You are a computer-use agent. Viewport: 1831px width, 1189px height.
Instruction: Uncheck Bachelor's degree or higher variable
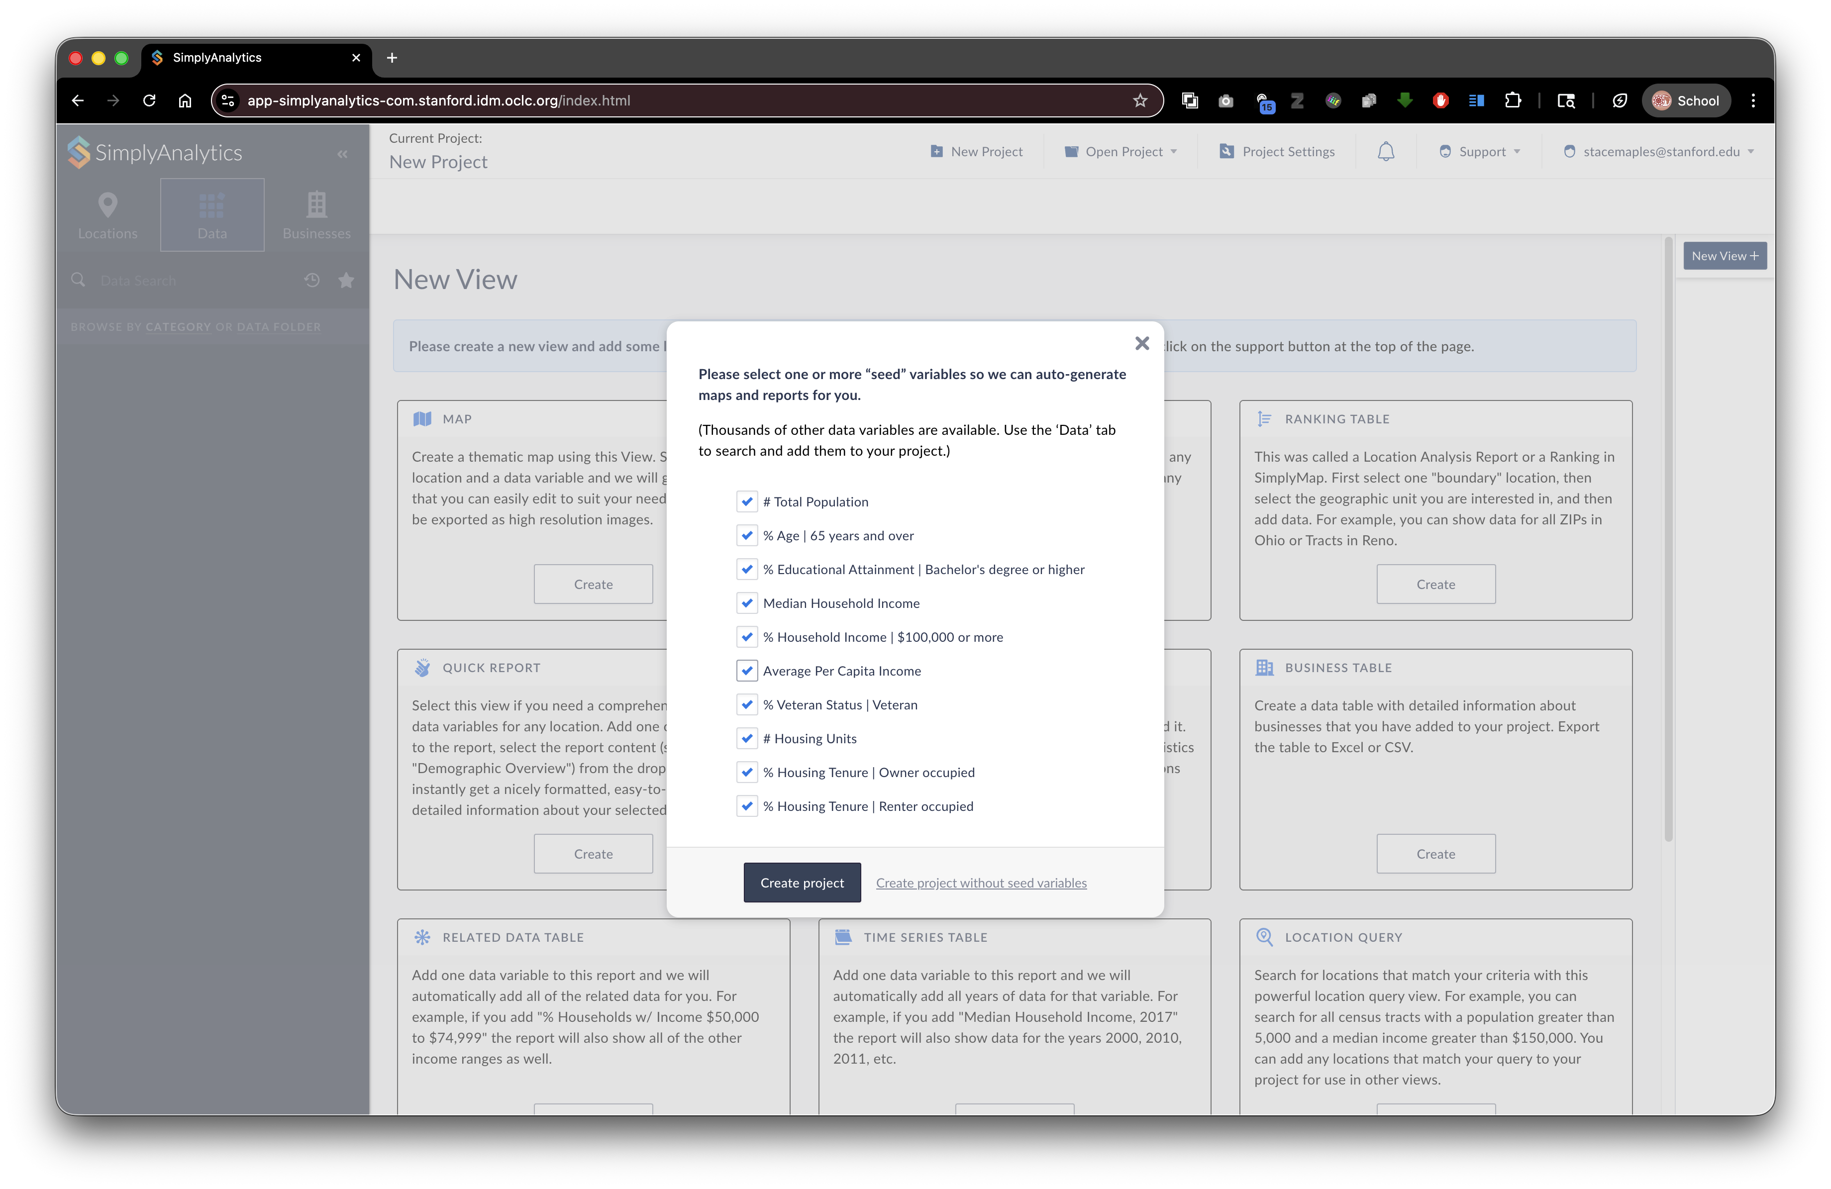[x=746, y=569]
